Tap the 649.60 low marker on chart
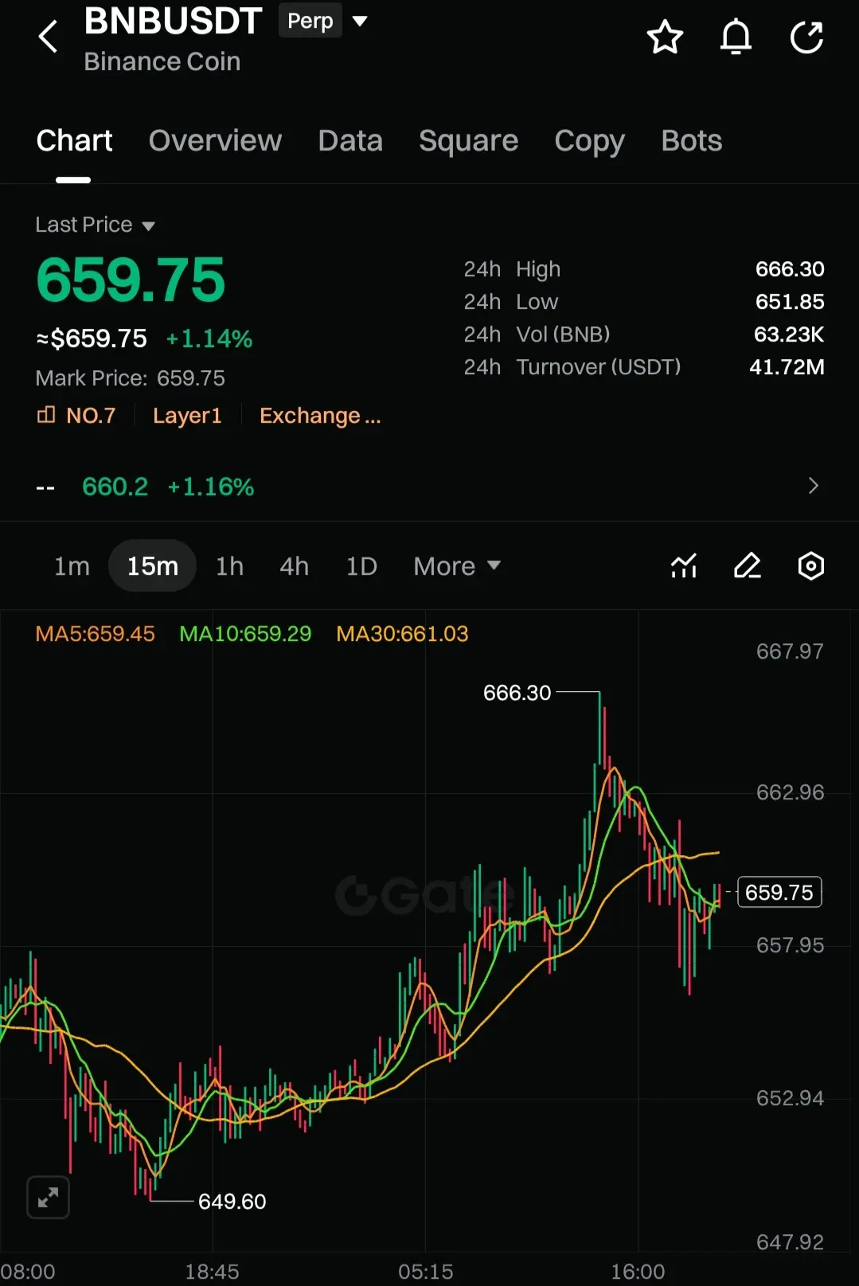Viewport: 859px width, 1286px height. tap(232, 1201)
